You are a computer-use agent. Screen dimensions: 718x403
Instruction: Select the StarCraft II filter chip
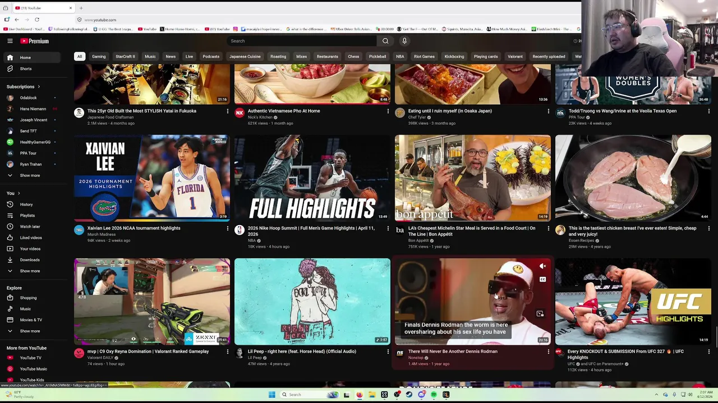pos(125,57)
